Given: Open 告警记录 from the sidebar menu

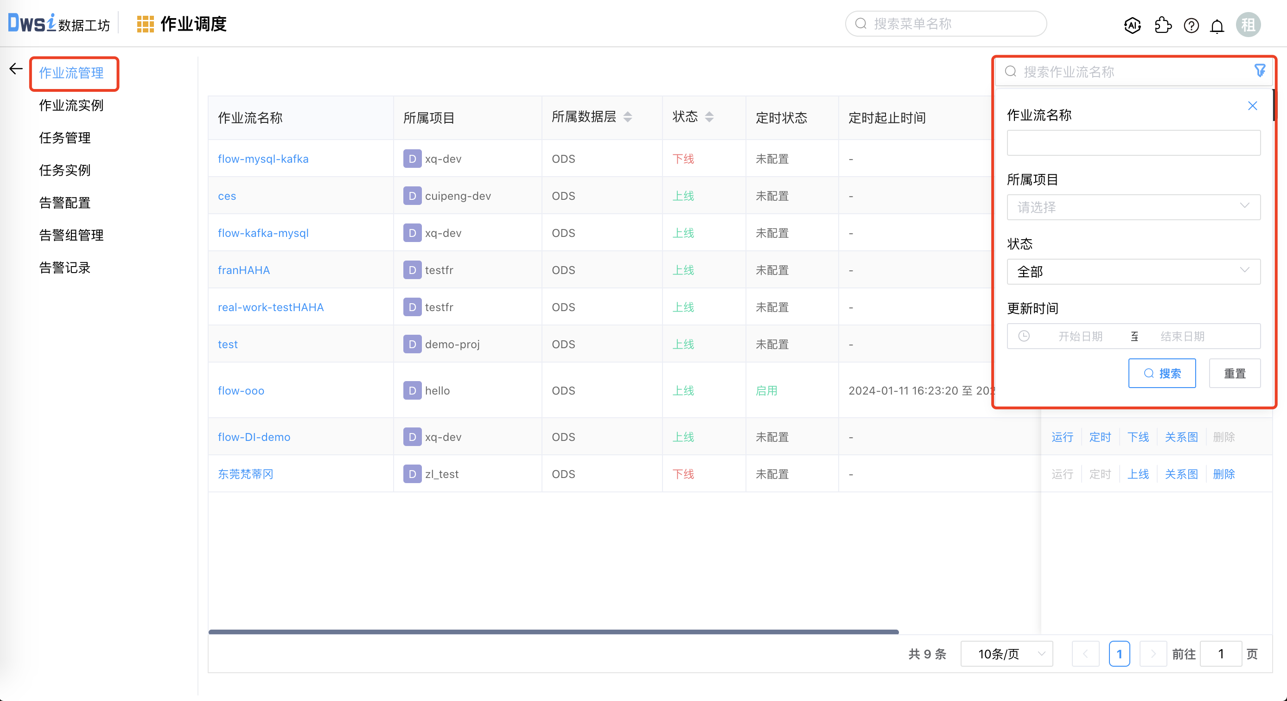Looking at the screenshot, I should click(x=64, y=268).
